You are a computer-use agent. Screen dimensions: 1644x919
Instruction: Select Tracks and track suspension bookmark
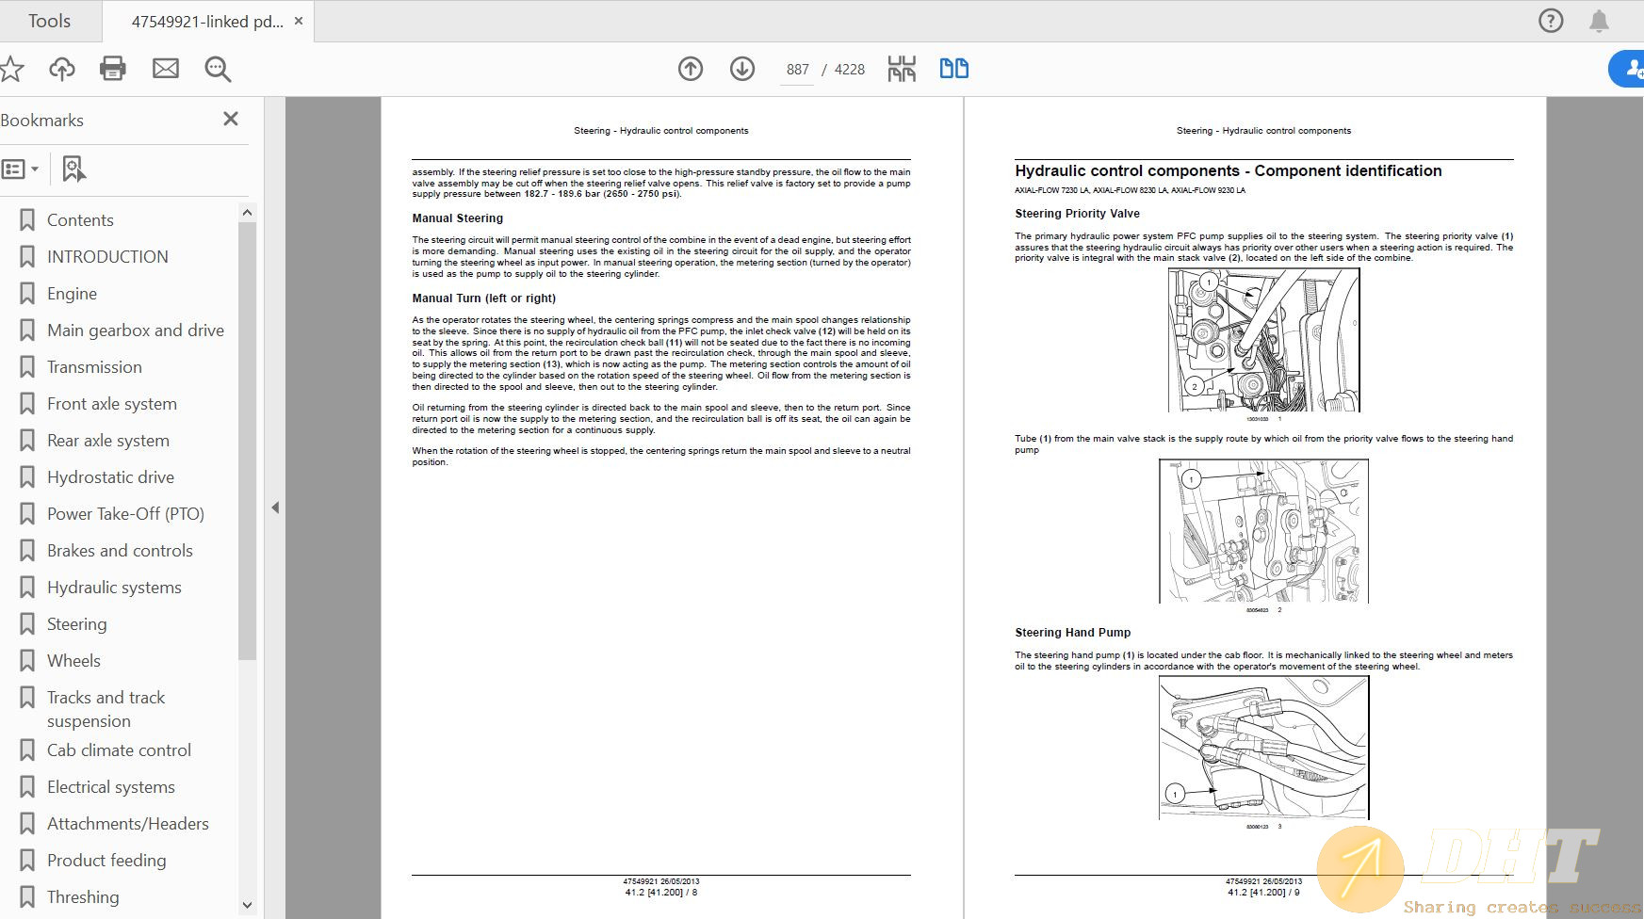(x=106, y=709)
